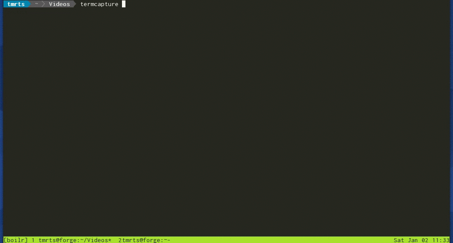Click the 11:33 clock in status bar
Image resolution: width=453 pixels, height=243 pixels.
click(441, 240)
